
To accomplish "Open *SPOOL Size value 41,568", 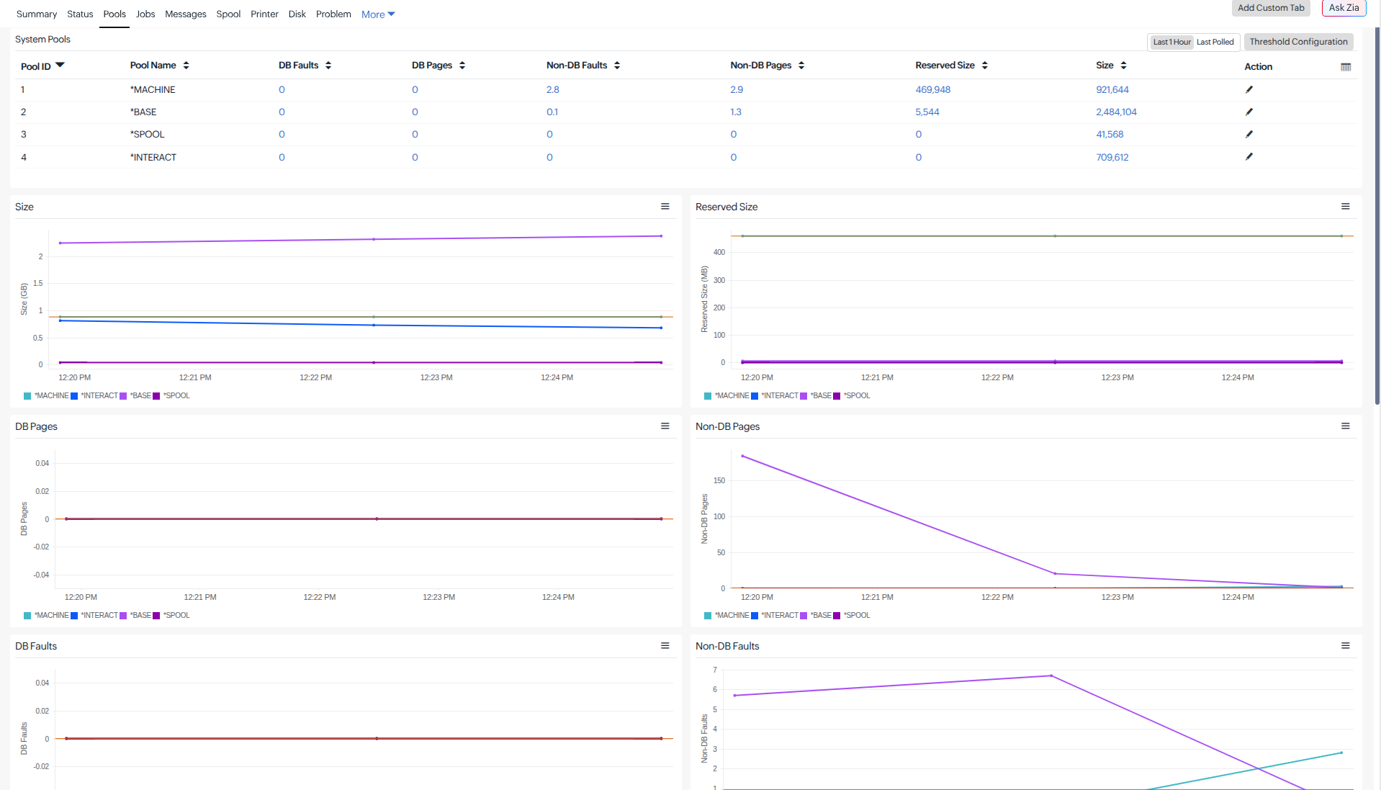I will pyautogui.click(x=1110, y=134).
